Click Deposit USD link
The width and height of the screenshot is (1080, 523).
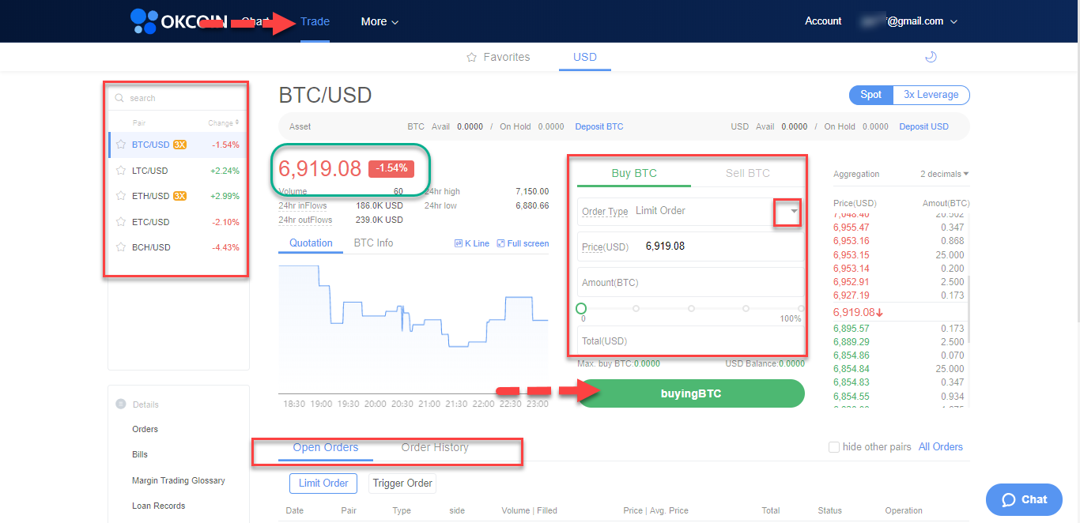[x=923, y=126]
